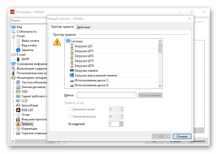Click the Суммарная информация monitor icon
Image resolution: width=218 pixels, height=154 pixels.
13,64
